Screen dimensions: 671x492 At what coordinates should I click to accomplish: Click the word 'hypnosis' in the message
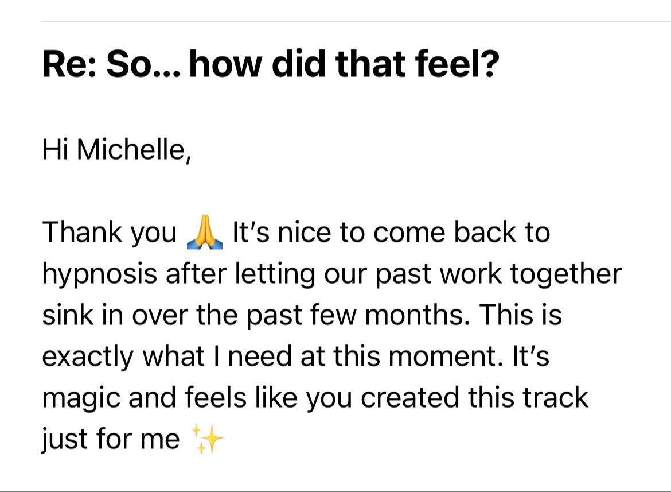tap(99, 274)
